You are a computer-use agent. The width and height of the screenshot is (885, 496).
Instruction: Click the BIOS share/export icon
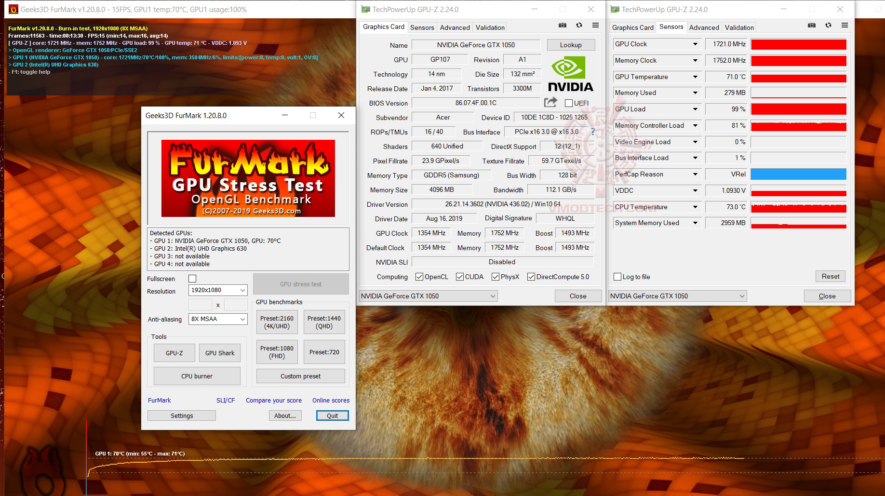pos(550,102)
